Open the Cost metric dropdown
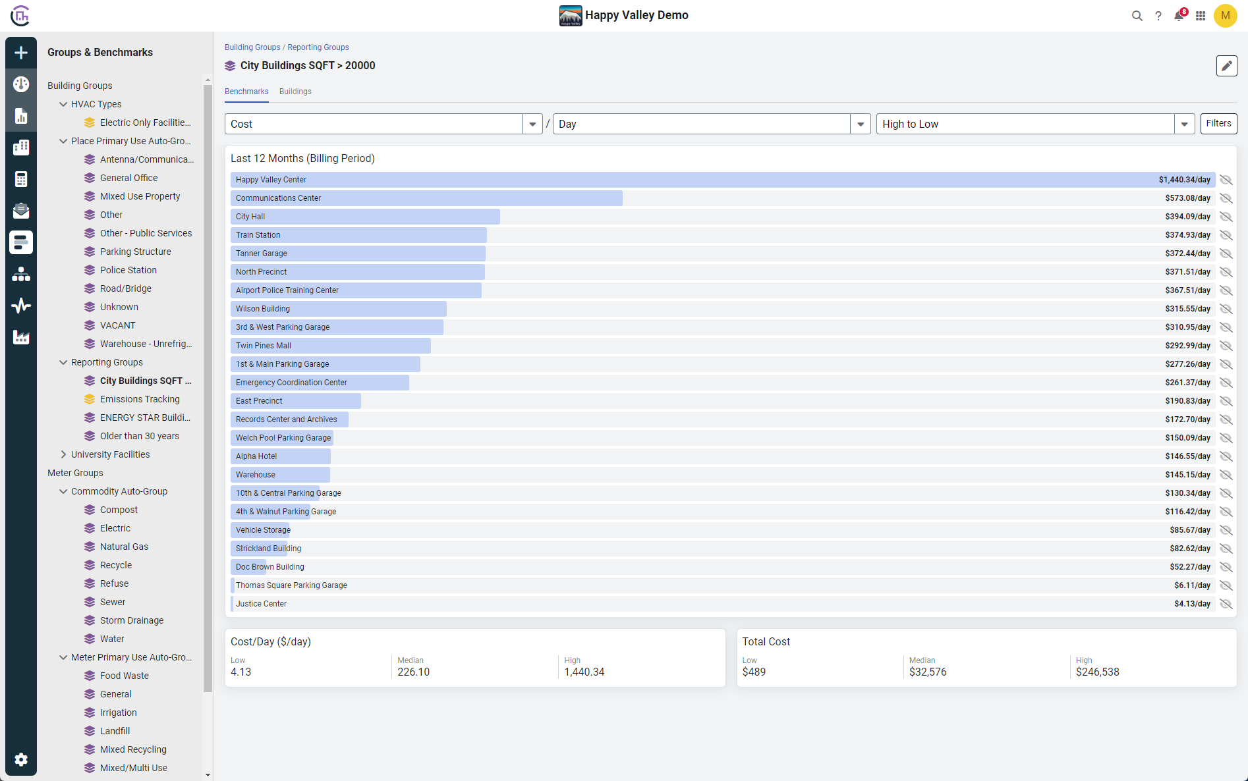 tap(532, 123)
